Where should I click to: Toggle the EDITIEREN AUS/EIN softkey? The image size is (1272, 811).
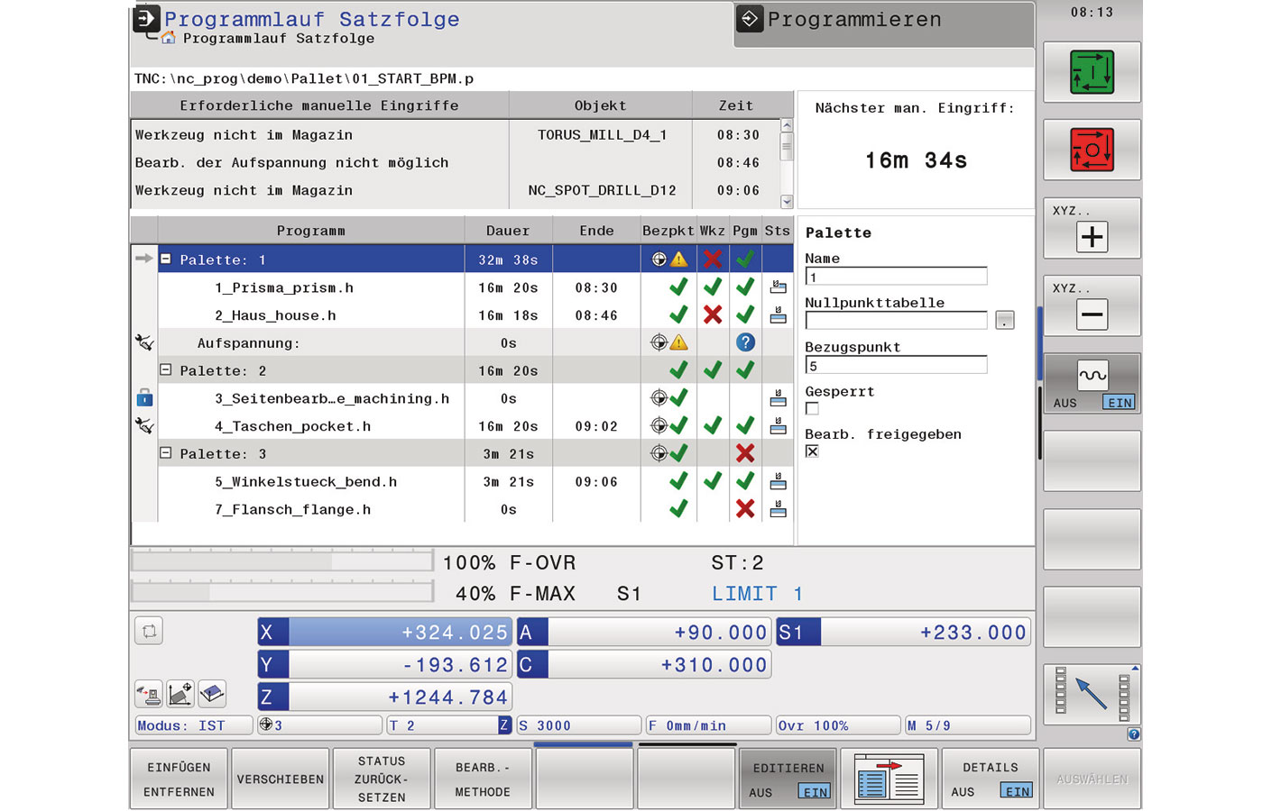[788, 779]
